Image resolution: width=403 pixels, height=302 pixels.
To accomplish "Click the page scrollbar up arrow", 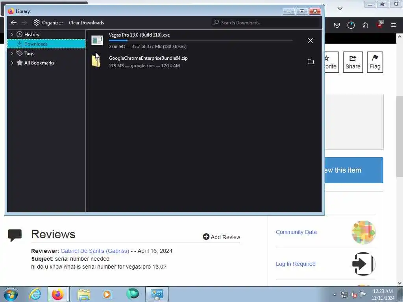I will pos(399,37).
